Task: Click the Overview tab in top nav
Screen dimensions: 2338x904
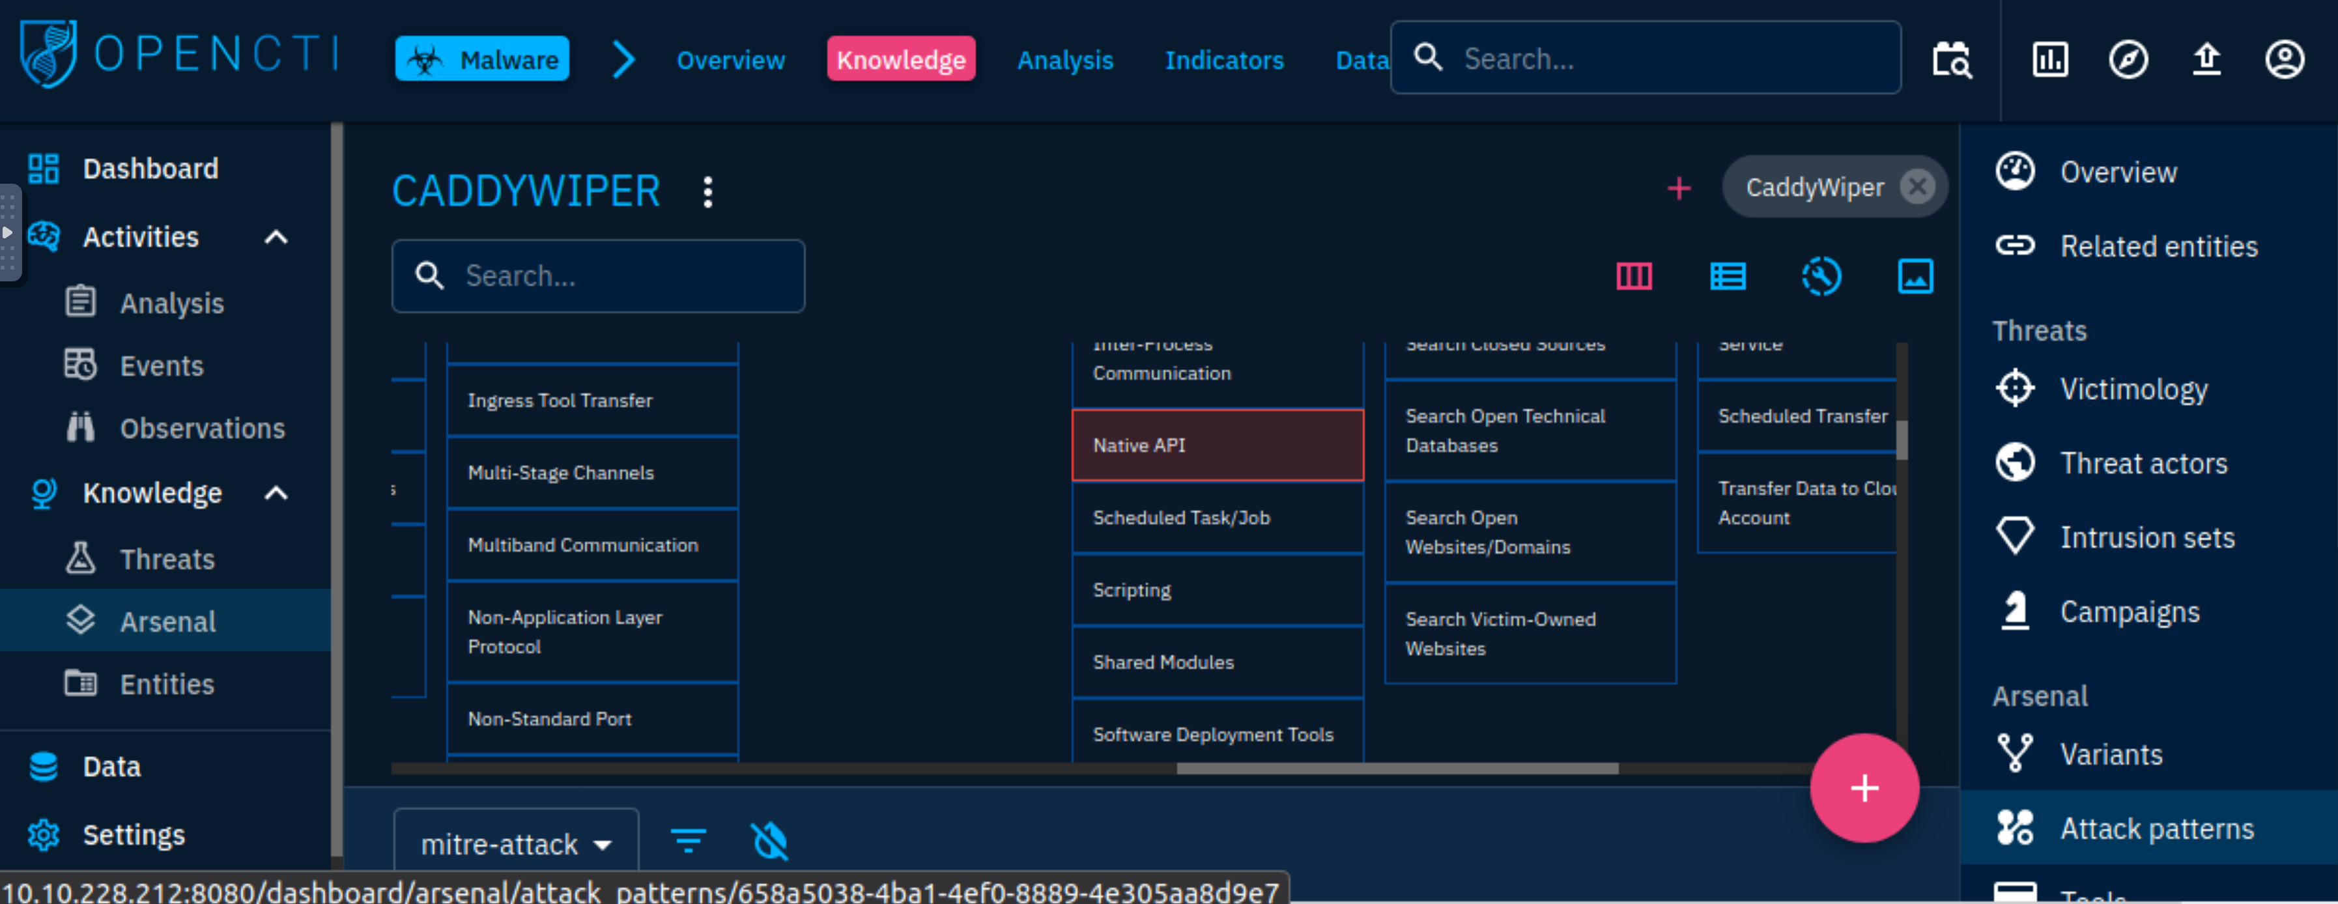Action: click(731, 60)
